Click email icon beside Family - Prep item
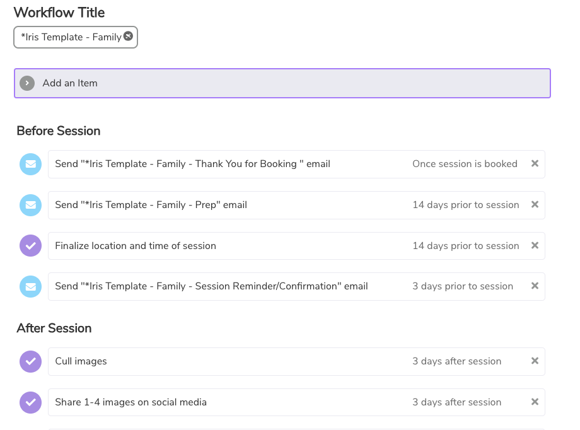Image resolution: width=580 pixels, height=430 pixels. pyautogui.click(x=31, y=205)
